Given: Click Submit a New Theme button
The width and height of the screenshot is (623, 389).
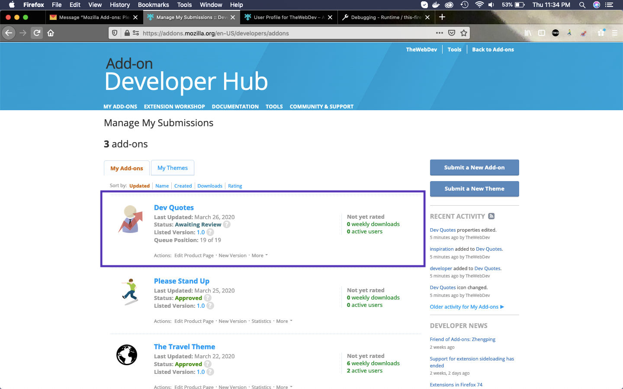Looking at the screenshot, I should [474, 188].
